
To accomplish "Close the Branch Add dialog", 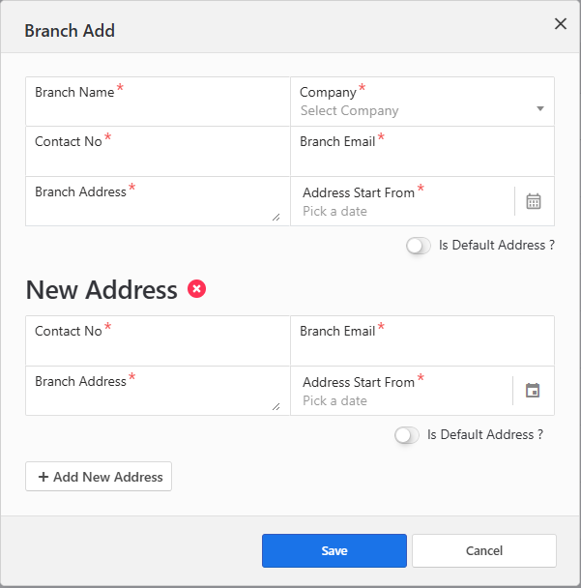I will [x=561, y=24].
